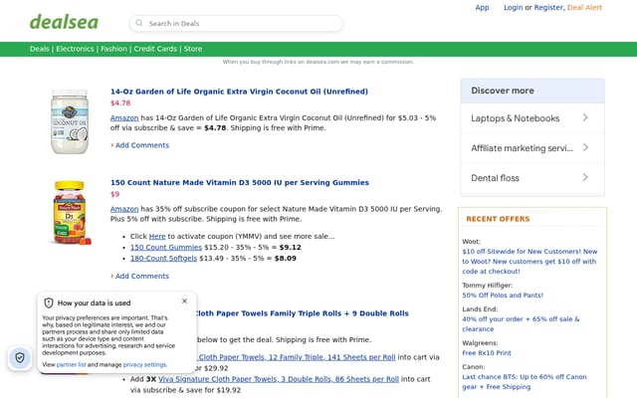The image size is (637, 398).
Task: Open the coconut oil jar thumbnail
Action: 70,121
